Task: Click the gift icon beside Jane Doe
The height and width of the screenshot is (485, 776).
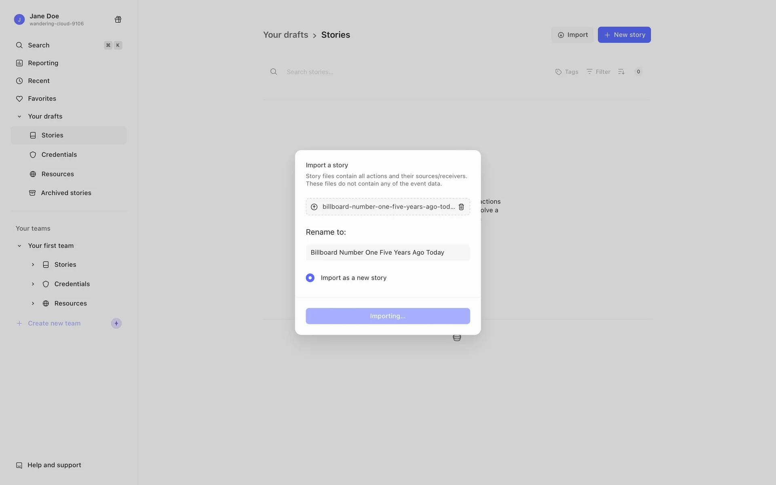Action: [x=118, y=19]
